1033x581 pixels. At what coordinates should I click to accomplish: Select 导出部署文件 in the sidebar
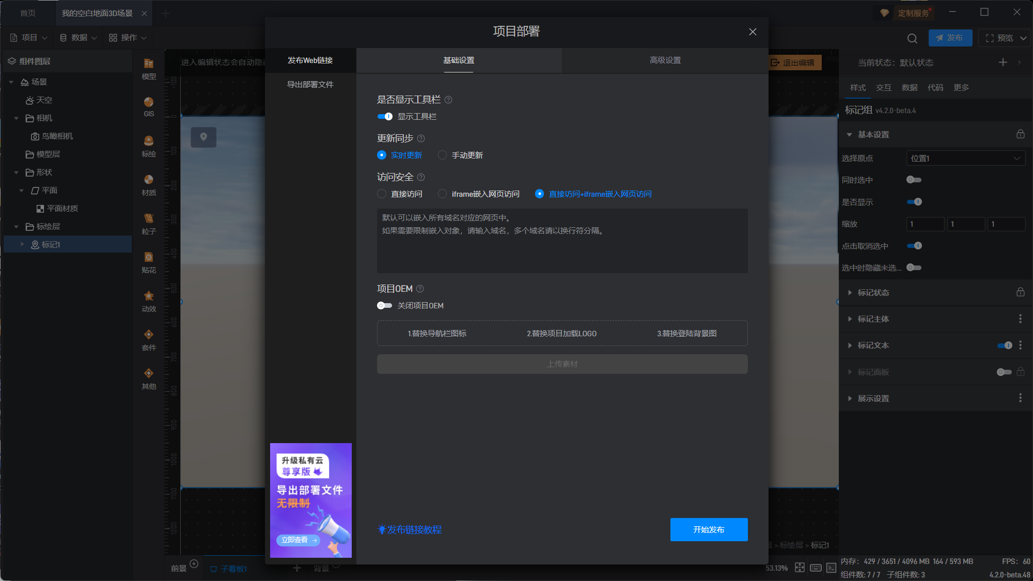tap(310, 84)
